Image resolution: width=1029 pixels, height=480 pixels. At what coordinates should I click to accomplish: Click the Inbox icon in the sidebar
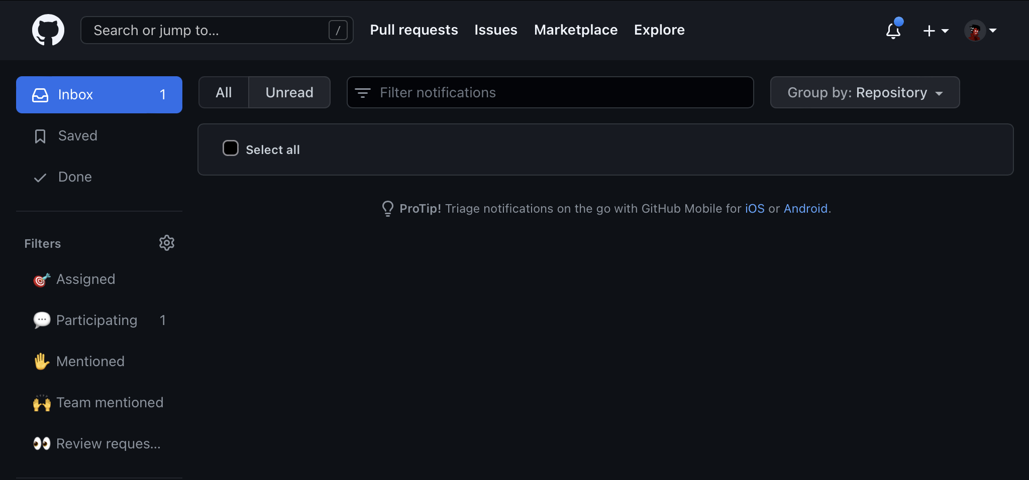pyautogui.click(x=41, y=94)
